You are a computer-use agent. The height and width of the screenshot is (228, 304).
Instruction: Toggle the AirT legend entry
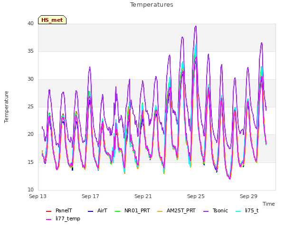click(x=97, y=210)
